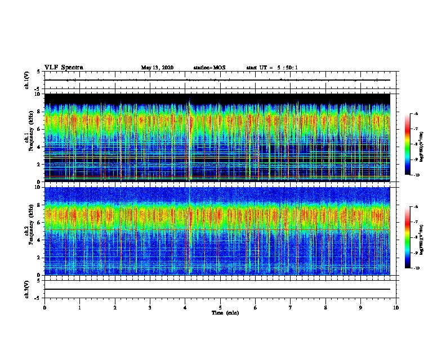Click time axis tick label "7"
The width and height of the screenshot is (446, 345).
coord(291,308)
